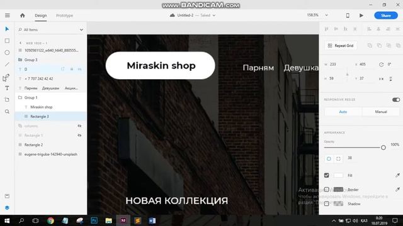Choose same radius for all corners
Viewport: 403px width, 226px height.
point(329,159)
